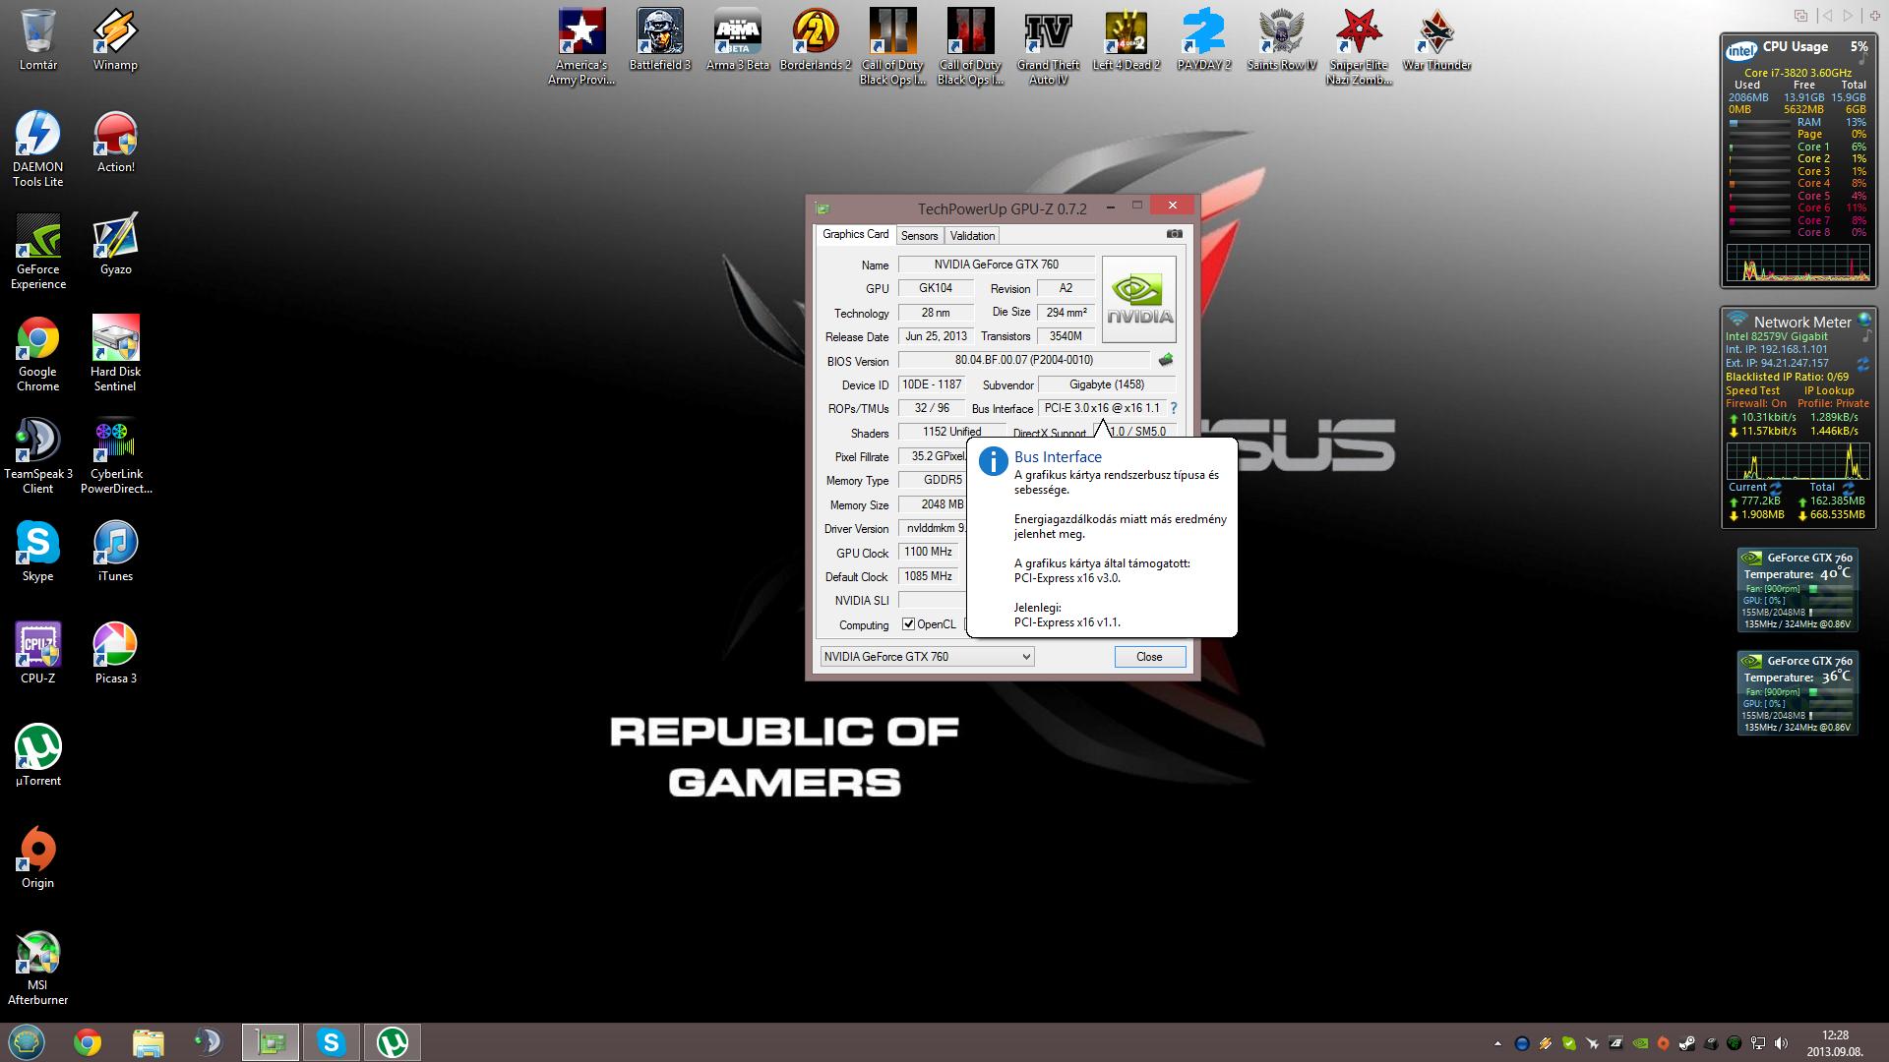The width and height of the screenshot is (1889, 1062).
Task: Launch PAYDAY 2 shortcut
Action: coord(1204,40)
